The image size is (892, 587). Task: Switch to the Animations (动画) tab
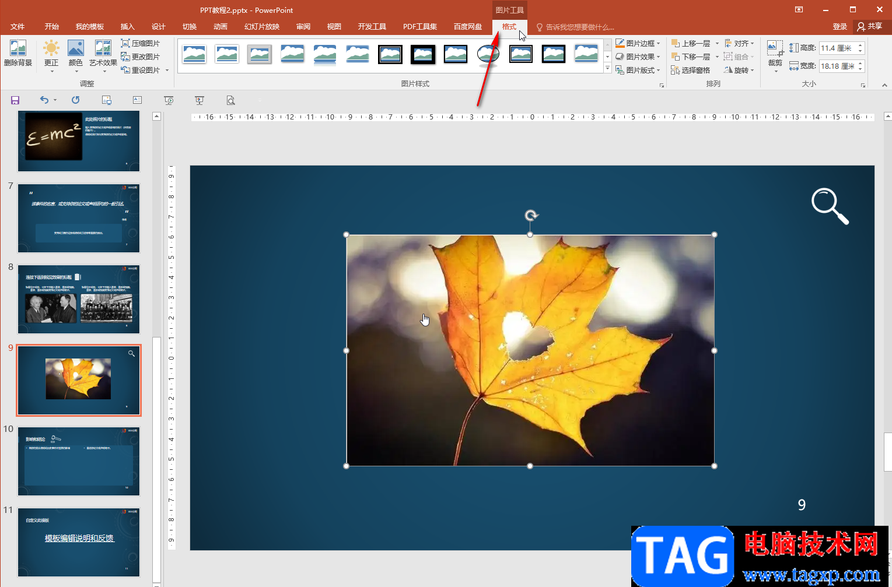tap(221, 27)
